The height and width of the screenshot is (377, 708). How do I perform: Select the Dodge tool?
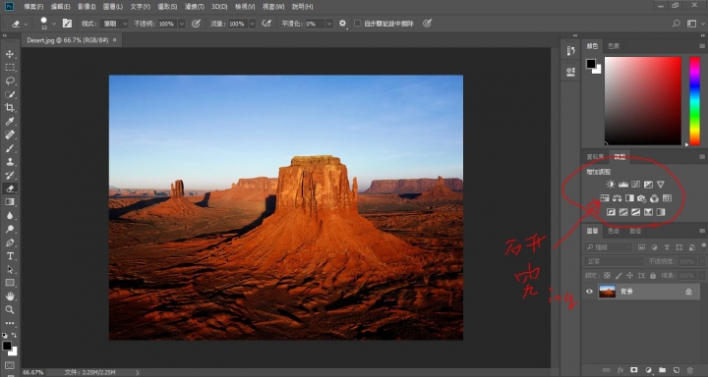[10, 229]
